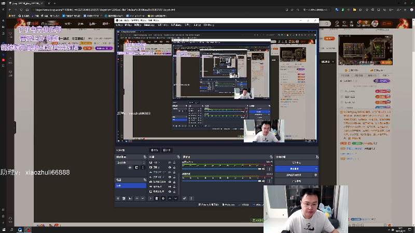Screen dimensions: 415x233
Task: Click the taskbar search icon
Action: pos(11,230)
